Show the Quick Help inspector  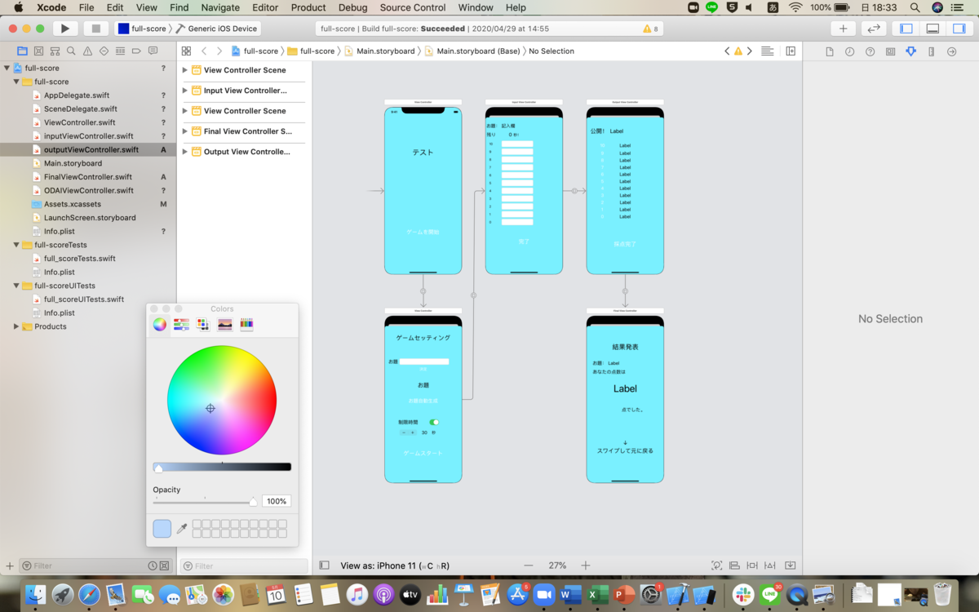click(x=870, y=51)
